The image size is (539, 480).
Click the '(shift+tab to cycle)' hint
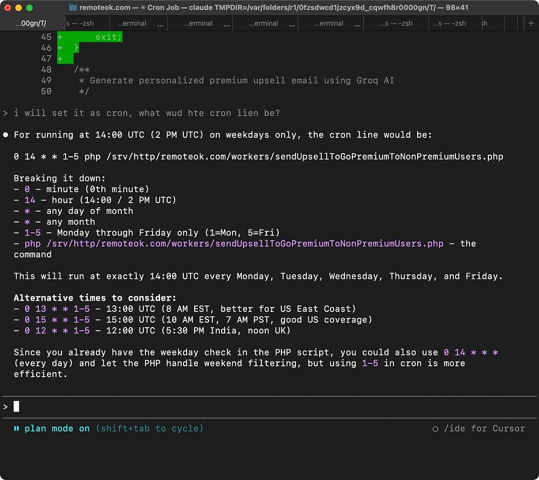(149, 428)
